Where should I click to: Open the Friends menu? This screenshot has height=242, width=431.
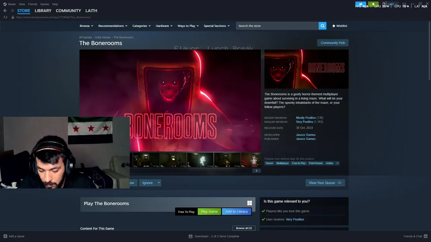tap(33, 4)
